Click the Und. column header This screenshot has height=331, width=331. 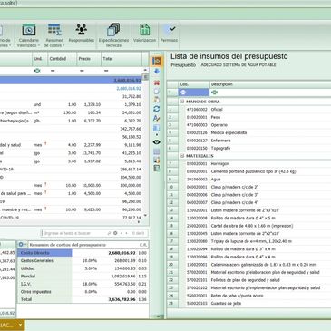point(40,59)
